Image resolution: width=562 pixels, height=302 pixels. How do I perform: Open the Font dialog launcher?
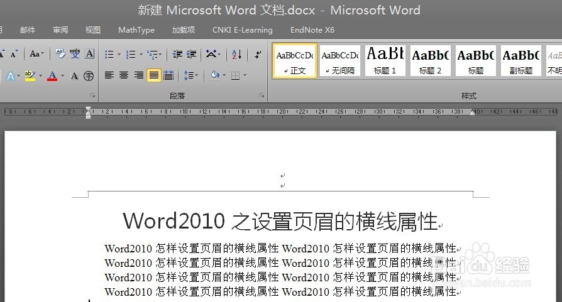93,95
